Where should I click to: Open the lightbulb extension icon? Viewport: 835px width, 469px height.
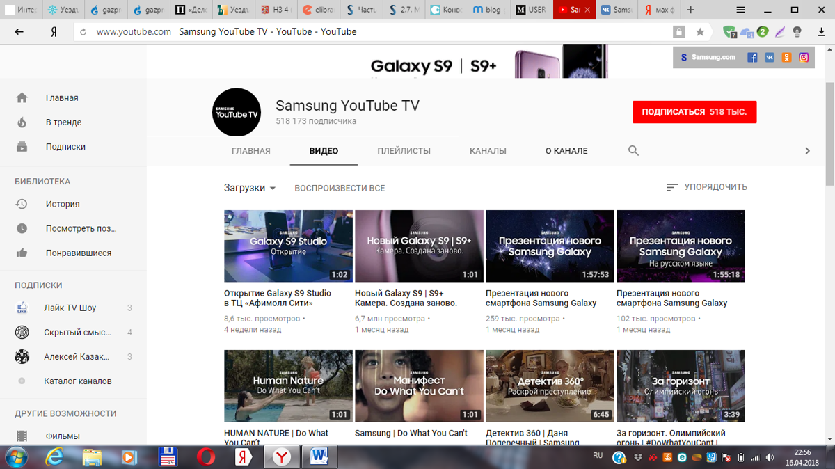tap(797, 32)
